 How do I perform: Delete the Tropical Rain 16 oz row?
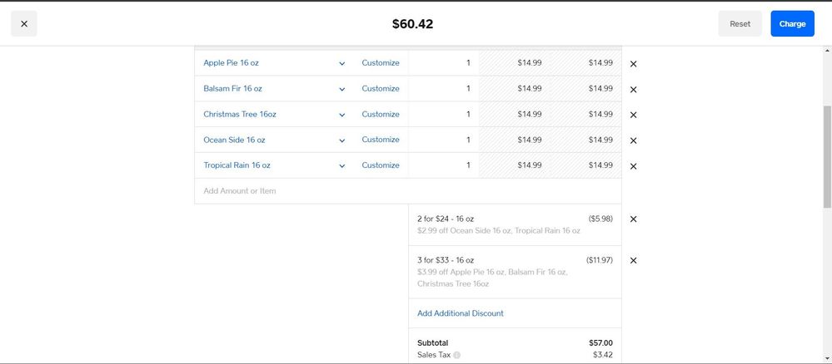pyautogui.click(x=633, y=166)
